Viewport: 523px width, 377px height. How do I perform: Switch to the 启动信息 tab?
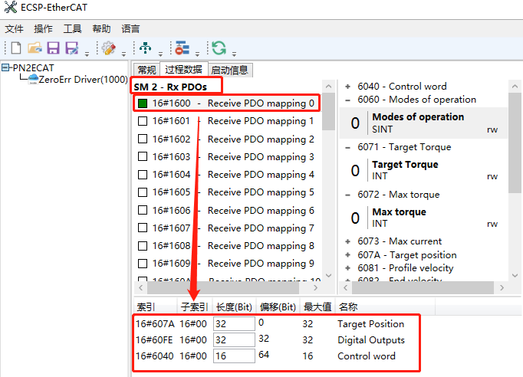[230, 70]
